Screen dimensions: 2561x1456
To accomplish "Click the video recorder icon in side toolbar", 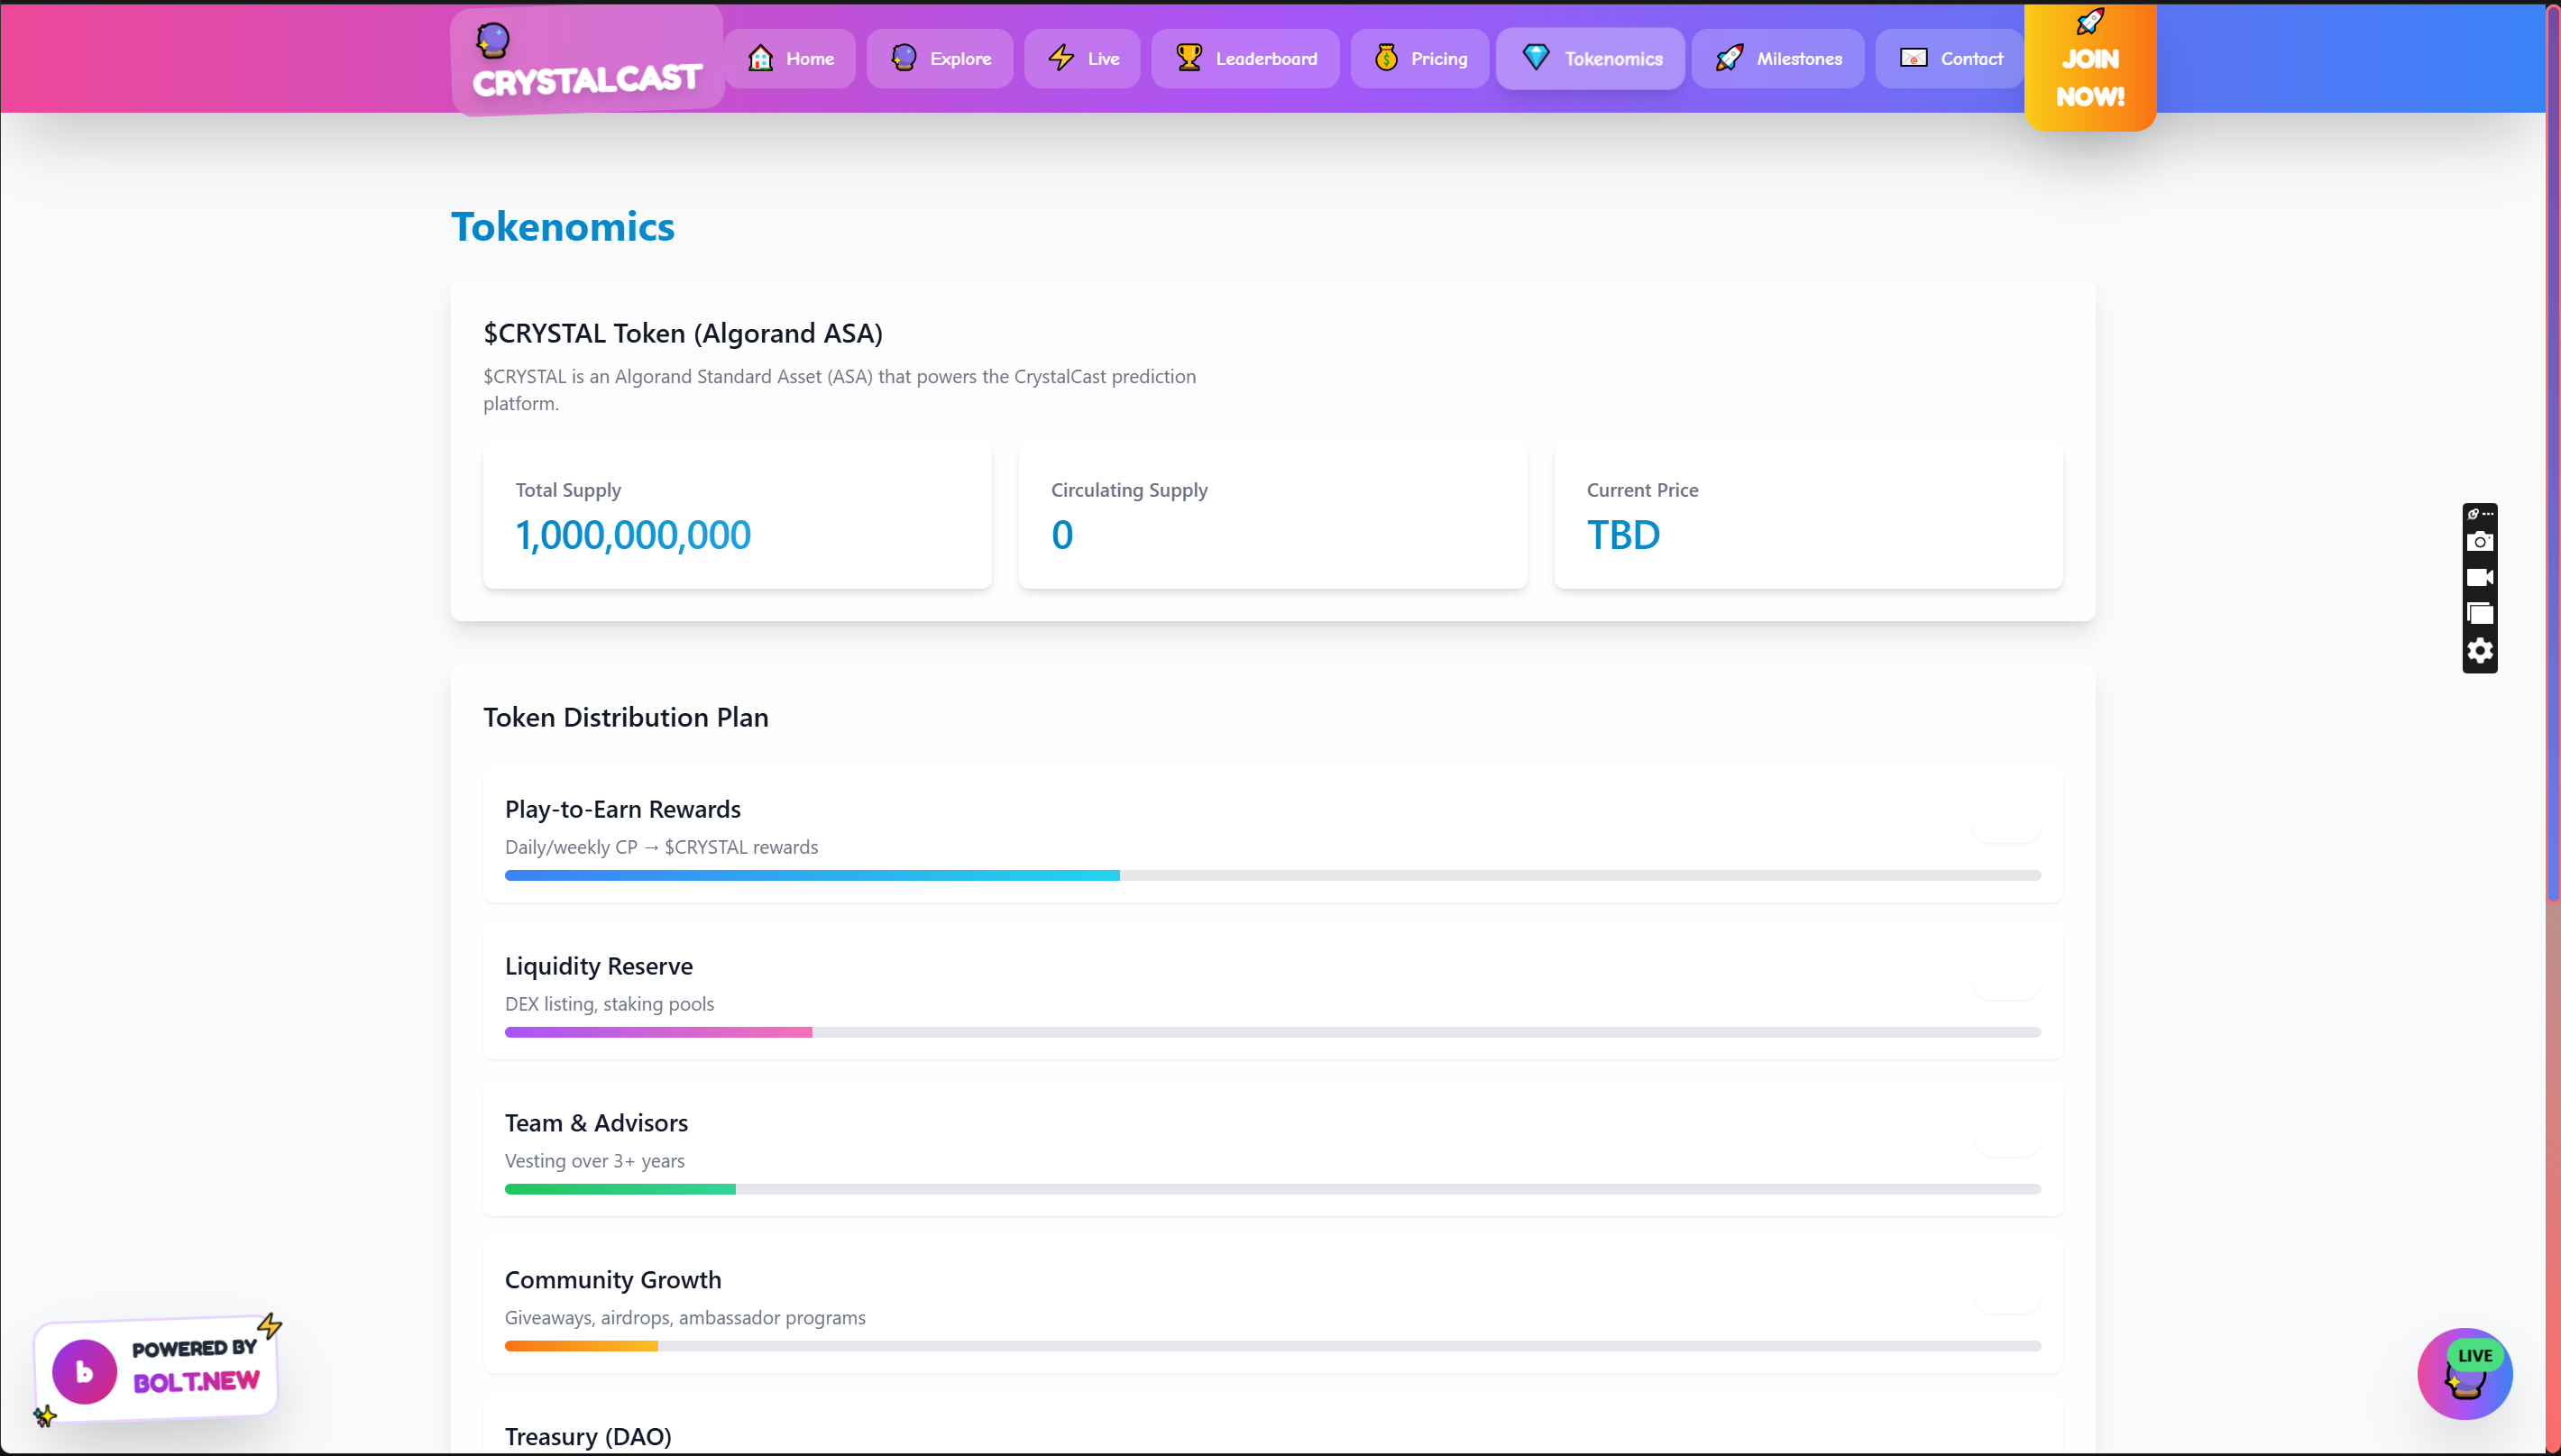I will (2479, 578).
